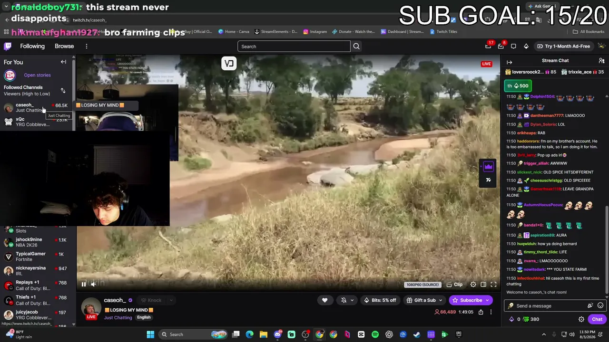The height and width of the screenshot is (342, 609).
Task: Click Try 1-Month Ad-Free button
Action: coord(563,46)
